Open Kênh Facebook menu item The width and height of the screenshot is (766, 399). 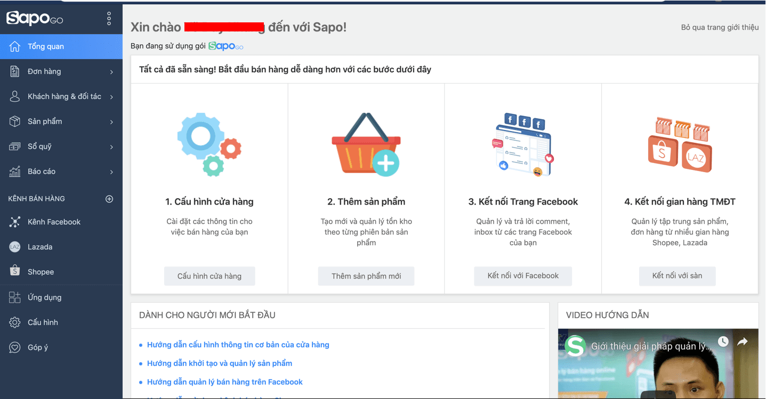[61, 222]
